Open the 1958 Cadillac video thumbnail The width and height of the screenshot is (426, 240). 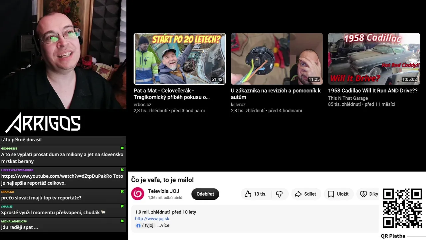pos(374,59)
